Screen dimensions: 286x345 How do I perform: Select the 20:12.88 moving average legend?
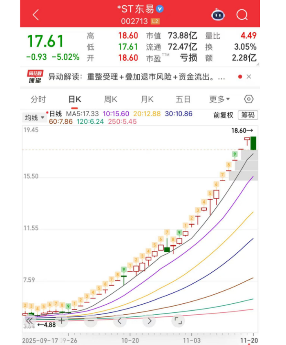(147, 114)
